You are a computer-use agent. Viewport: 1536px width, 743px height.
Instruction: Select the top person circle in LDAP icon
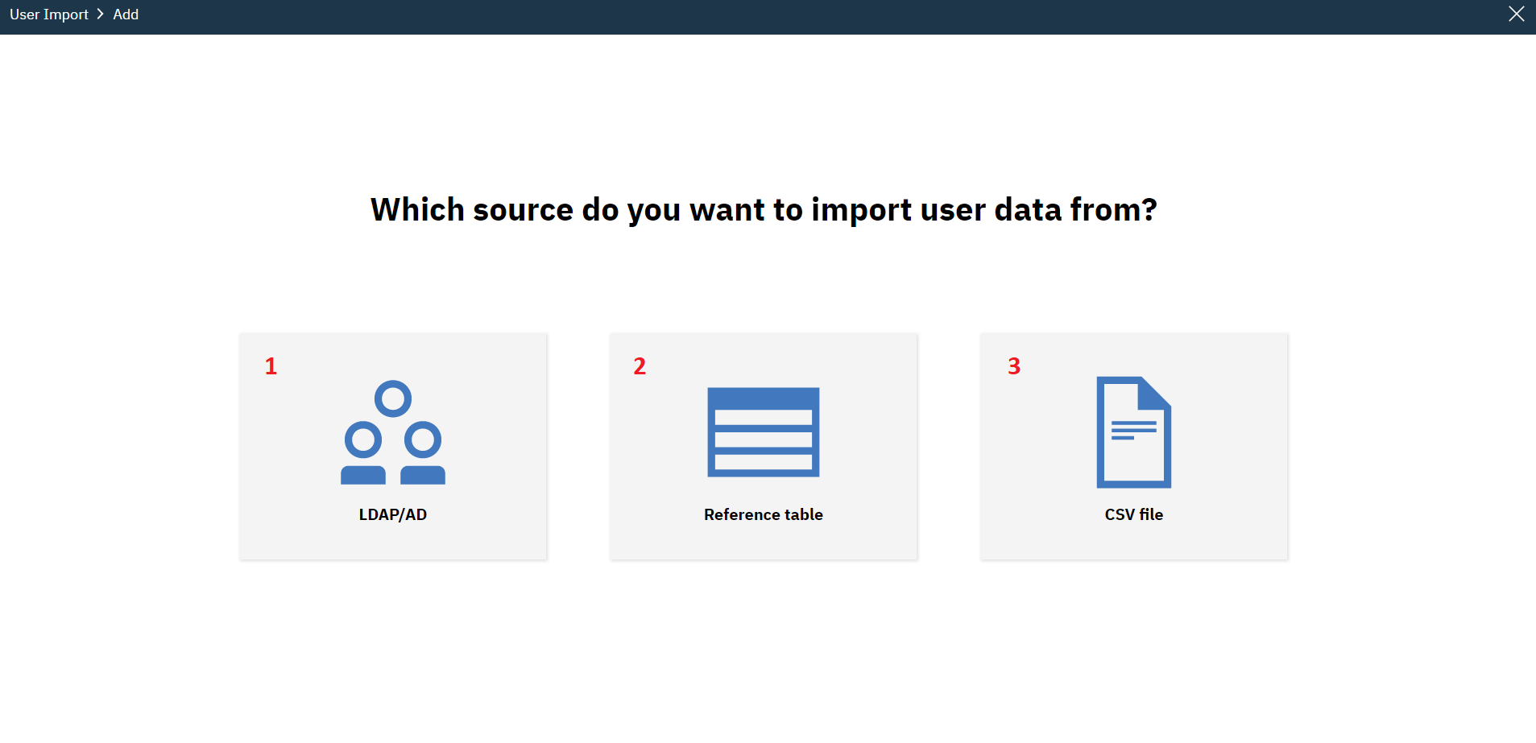pyautogui.click(x=393, y=398)
